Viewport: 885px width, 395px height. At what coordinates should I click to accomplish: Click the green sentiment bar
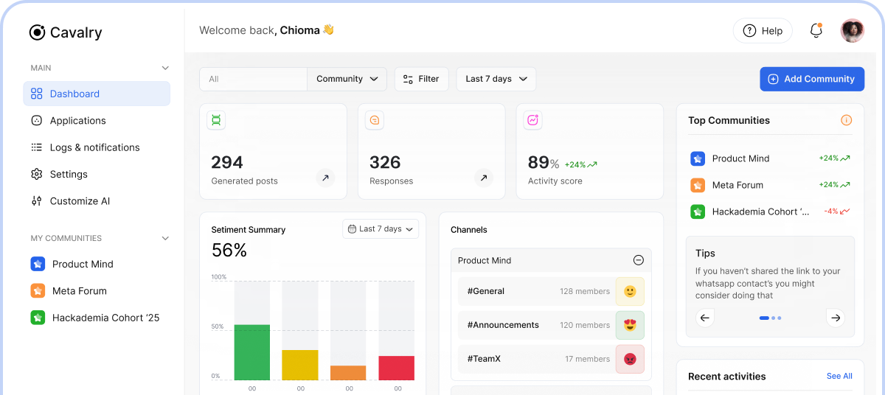(x=251, y=352)
